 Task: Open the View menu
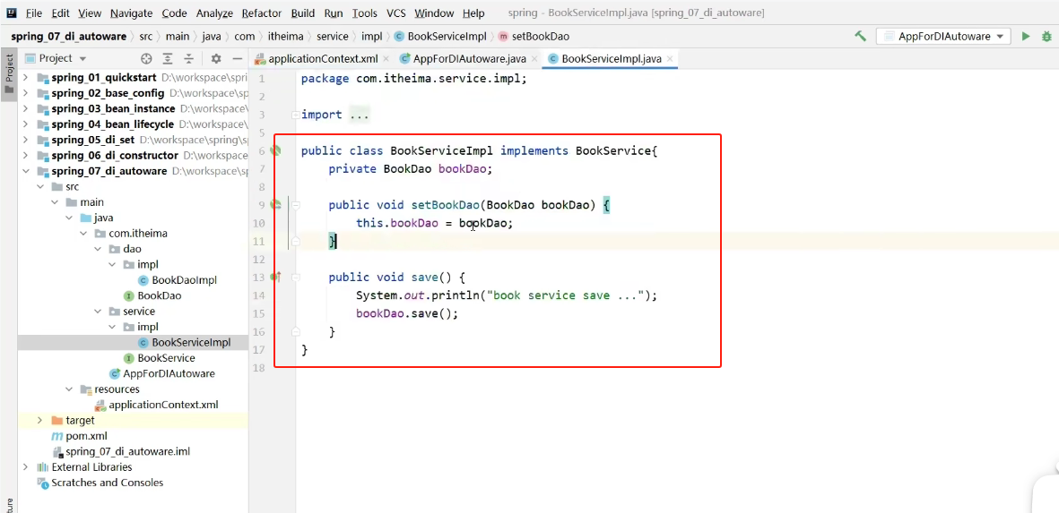pyautogui.click(x=90, y=13)
